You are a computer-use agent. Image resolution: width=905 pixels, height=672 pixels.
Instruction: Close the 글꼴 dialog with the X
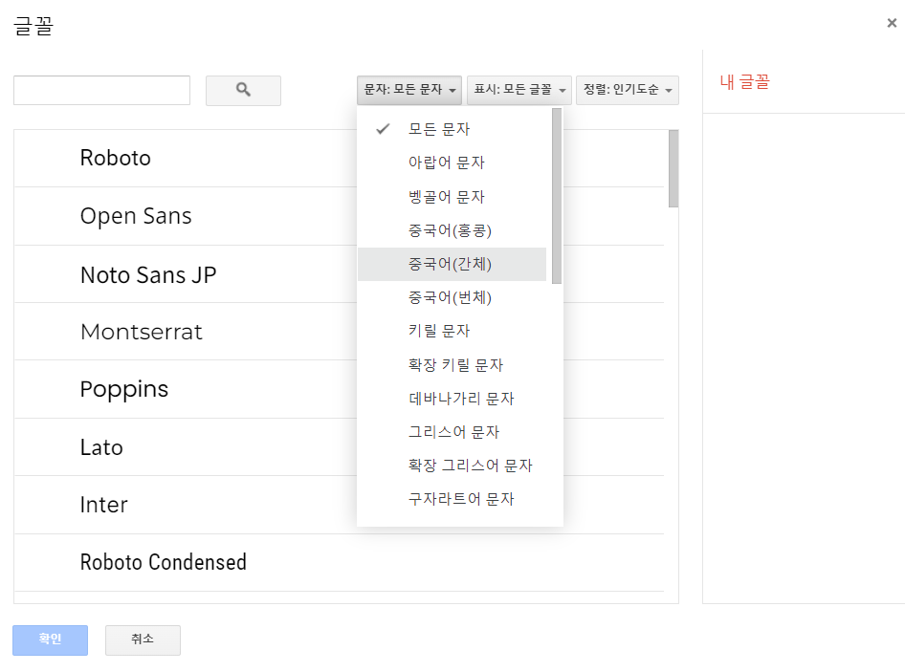892,23
